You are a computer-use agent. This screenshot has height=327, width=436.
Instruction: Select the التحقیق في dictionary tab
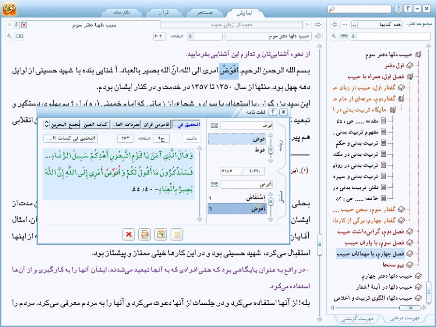coord(186,125)
